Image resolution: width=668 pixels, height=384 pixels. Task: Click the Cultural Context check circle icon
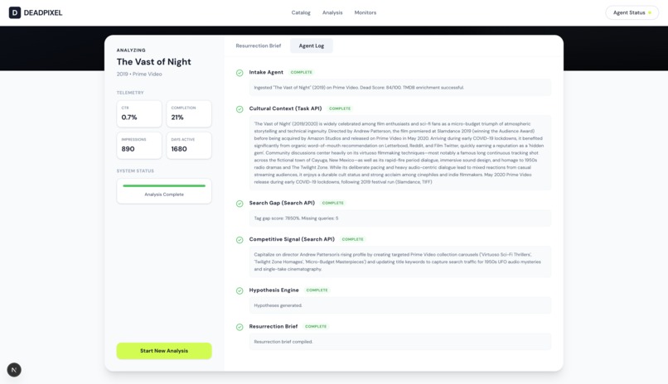[240, 109]
